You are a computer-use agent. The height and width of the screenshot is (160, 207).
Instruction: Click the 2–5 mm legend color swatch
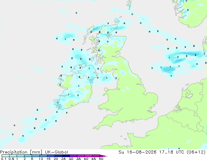(28, 156)
